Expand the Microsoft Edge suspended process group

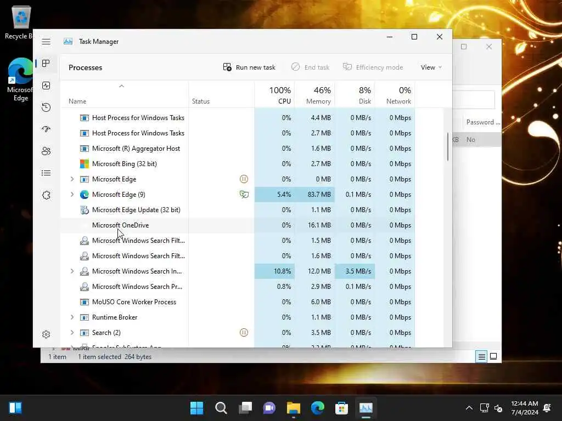(x=72, y=179)
